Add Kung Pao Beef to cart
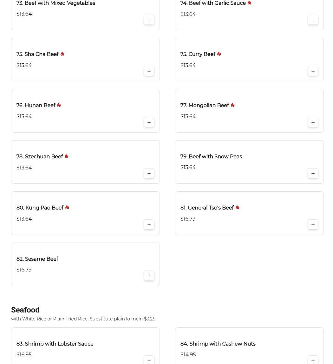This screenshot has height=364, width=333. [x=149, y=225]
